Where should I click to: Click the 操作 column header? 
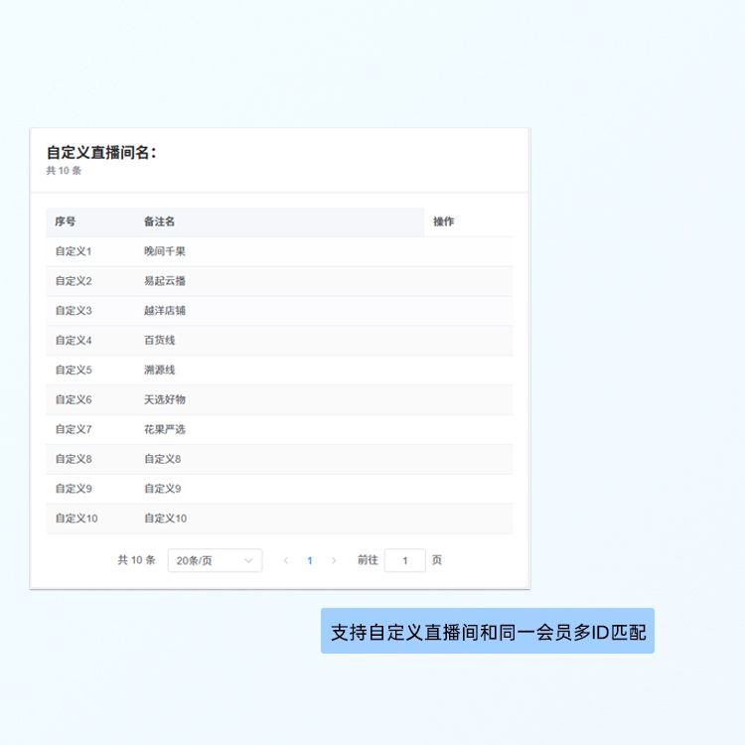coord(444,222)
